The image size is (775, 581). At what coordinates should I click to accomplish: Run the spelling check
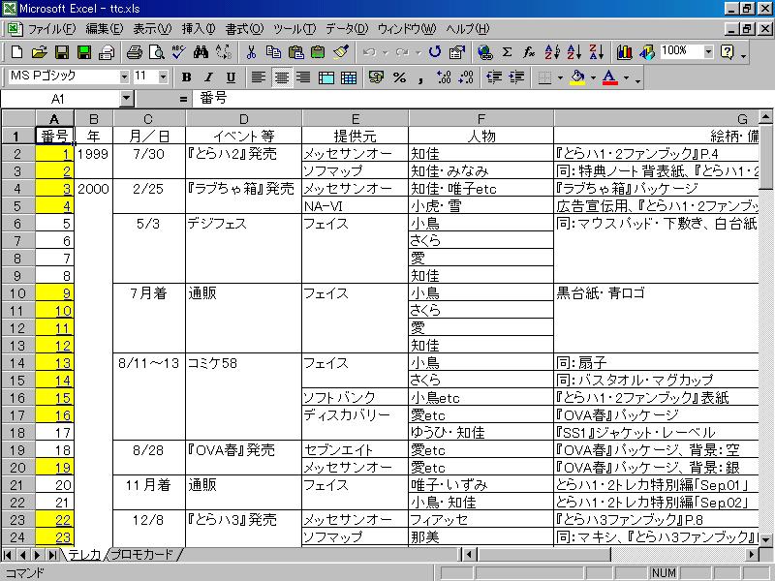point(178,52)
